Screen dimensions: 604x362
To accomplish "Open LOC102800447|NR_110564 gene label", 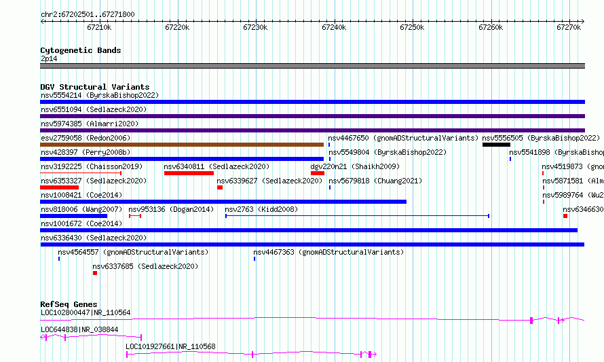I will point(86,312).
